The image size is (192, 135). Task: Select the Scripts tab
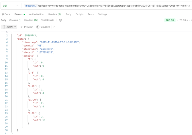coord(79,14)
